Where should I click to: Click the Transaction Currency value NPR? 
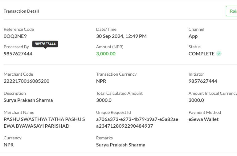[x=101, y=81]
